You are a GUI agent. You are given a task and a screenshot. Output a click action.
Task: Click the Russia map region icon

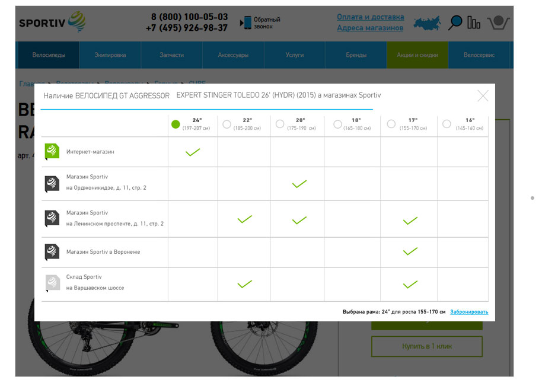click(x=427, y=23)
